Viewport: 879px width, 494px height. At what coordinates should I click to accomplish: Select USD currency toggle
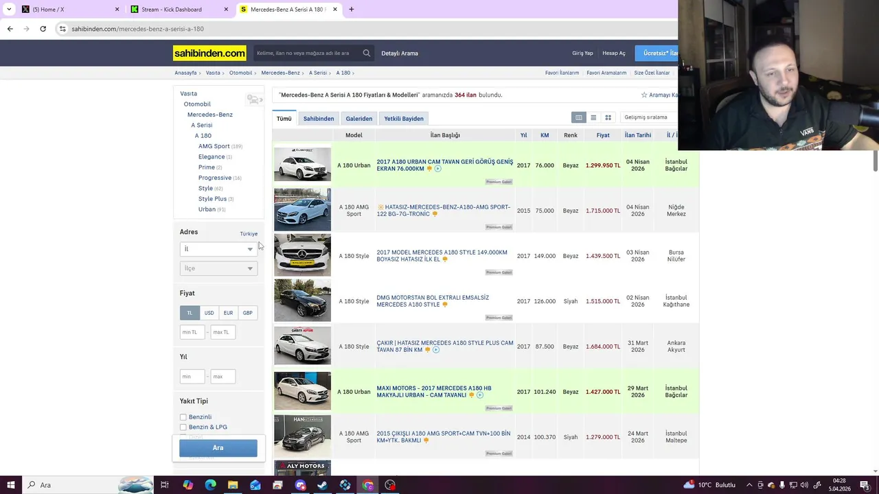click(x=209, y=313)
